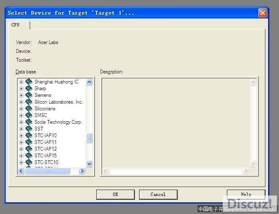Click the book icon for Socle Technology Corp.
The width and height of the screenshot is (279, 214).
pyautogui.click(x=29, y=122)
